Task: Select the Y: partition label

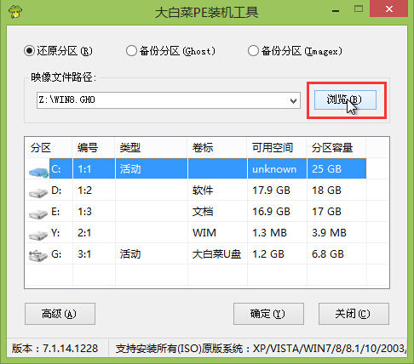Action: pyautogui.click(x=55, y=233)
